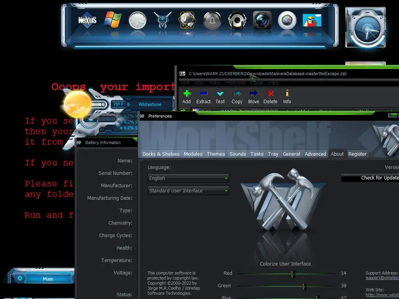The width and height of the screenshot is (399, 299).
Task: Click the analog clock icon in the dock
Action: click(138, 20)
